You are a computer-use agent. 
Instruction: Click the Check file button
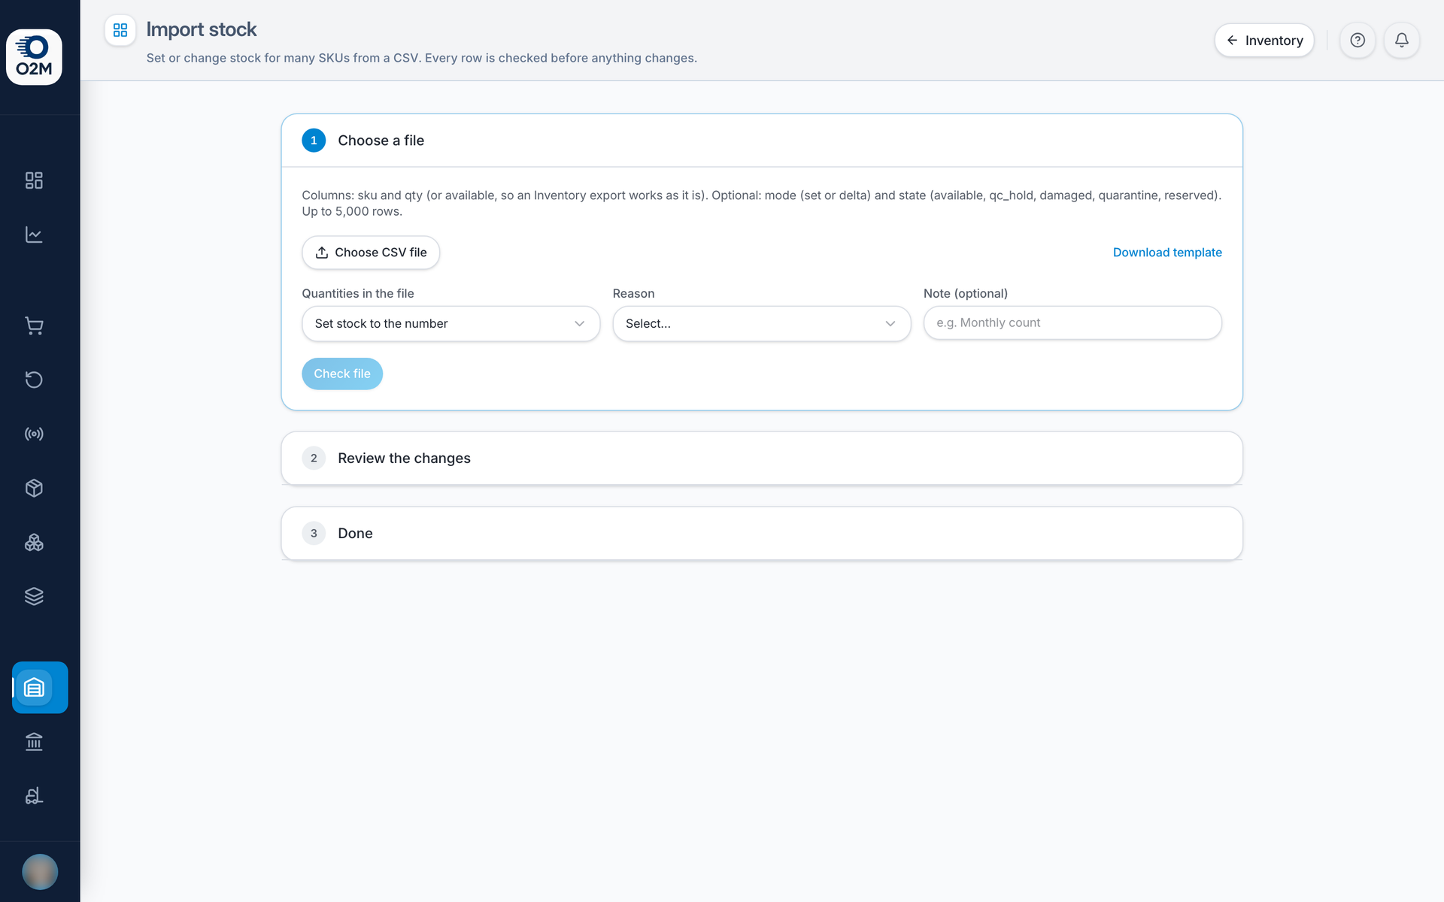click(x=342, y=374)
